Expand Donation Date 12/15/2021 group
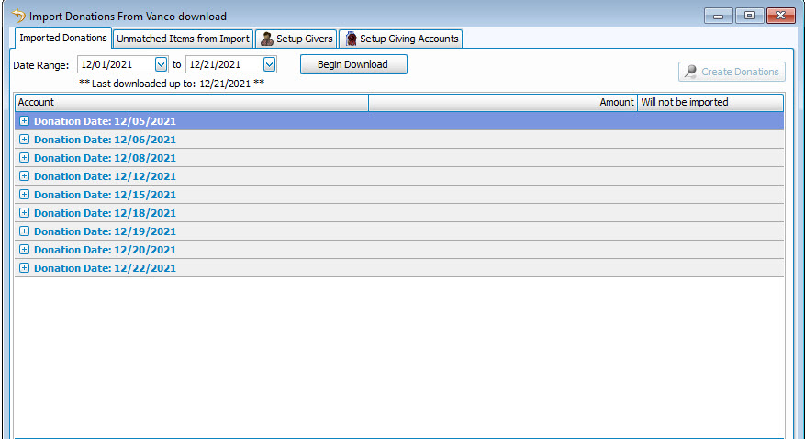805x439 pixels. 24,195
